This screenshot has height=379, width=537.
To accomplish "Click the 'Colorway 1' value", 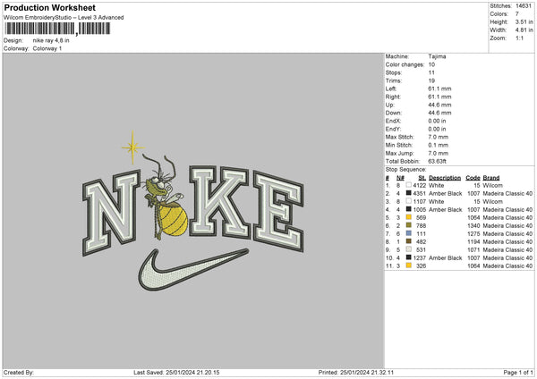I will 47,48.
